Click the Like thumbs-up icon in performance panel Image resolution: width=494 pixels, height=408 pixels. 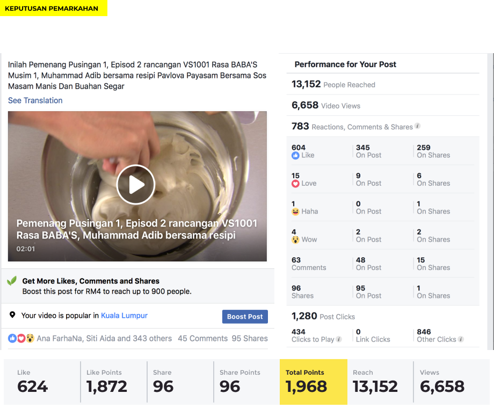295,155
